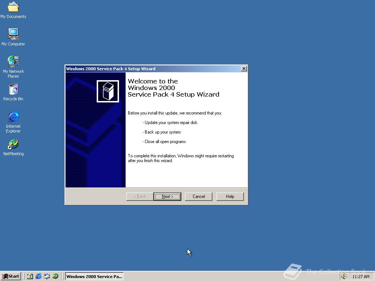Cancel the Service Pack 4 setup
Image resolution: width=375 pixels, height=281 pixels.
click(x=198, y=196)
